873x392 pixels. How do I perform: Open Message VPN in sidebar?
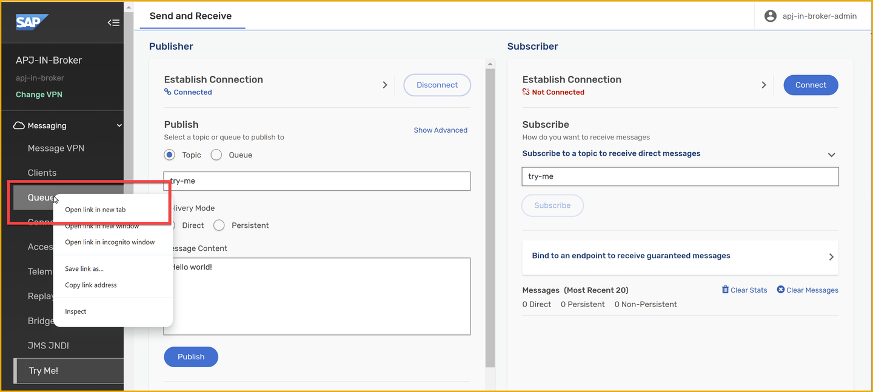[56, 148]
